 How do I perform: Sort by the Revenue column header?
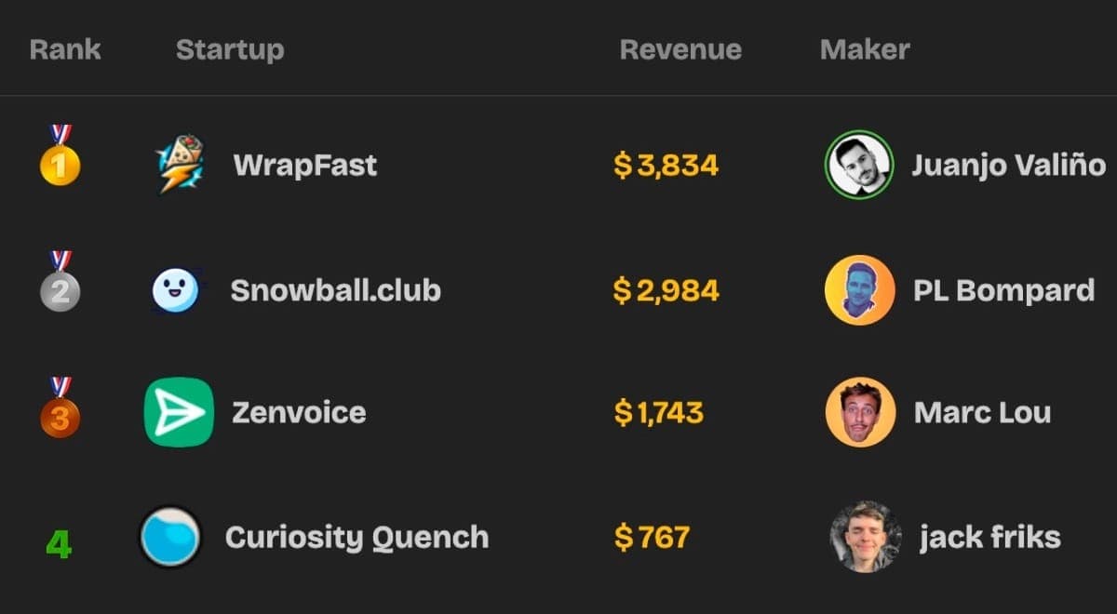(680, 49)
